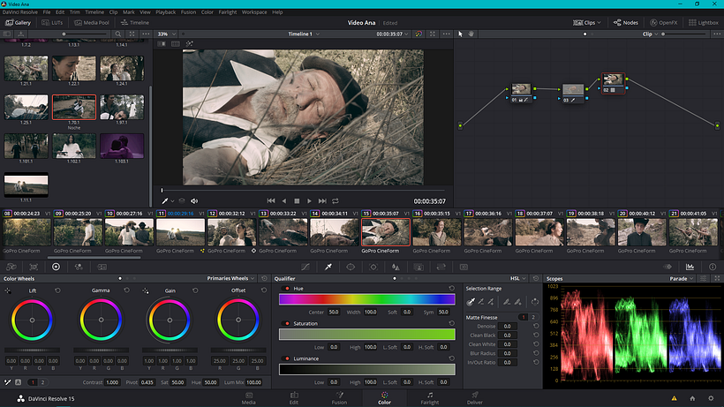Open the Tracker palette icon
This screenshot has height=407, width=724.
point(373,268)
